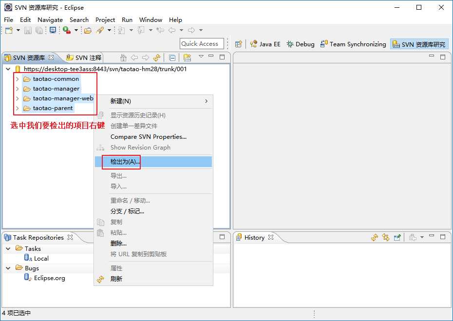Screen dimensions: 453x321
Task: Open New wizard dropdown arrow
Action: tap(18, 30)
